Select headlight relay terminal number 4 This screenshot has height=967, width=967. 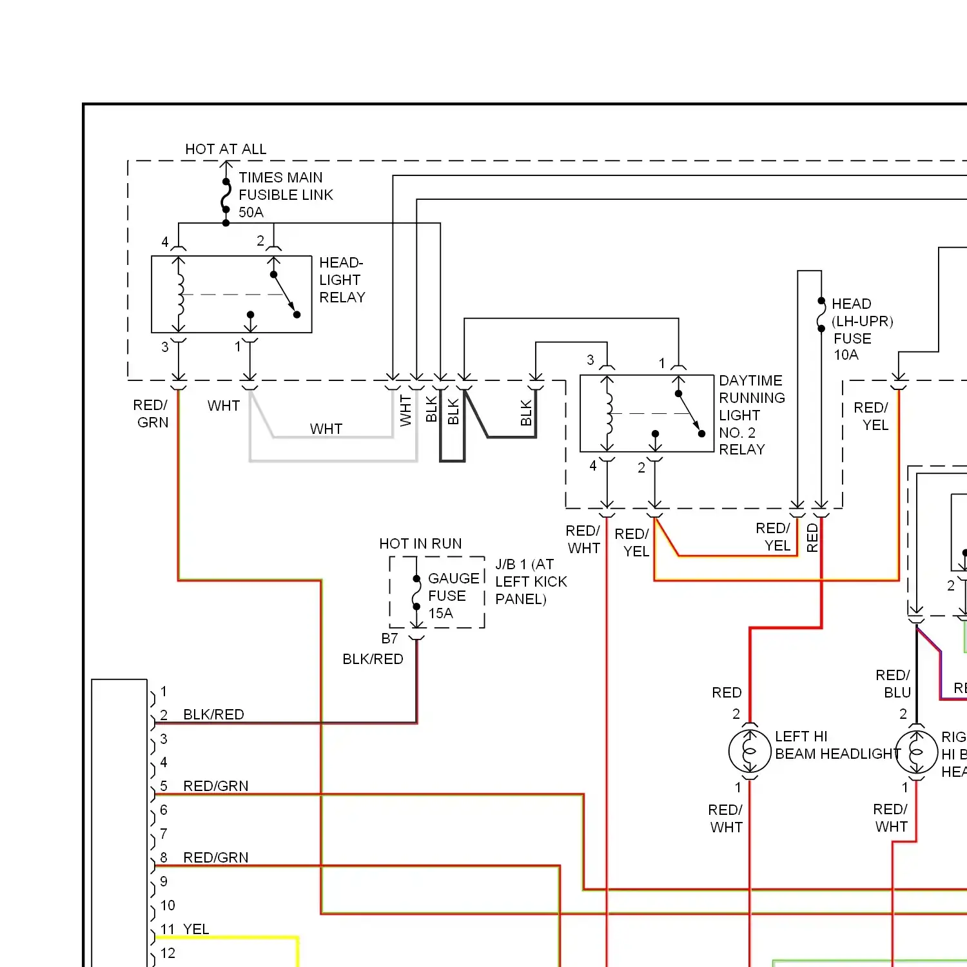pos(165,242)
